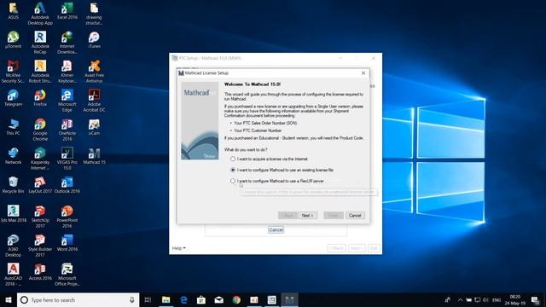
Task: Launch Google Chrome desktop icon
Action: [40, 130]
